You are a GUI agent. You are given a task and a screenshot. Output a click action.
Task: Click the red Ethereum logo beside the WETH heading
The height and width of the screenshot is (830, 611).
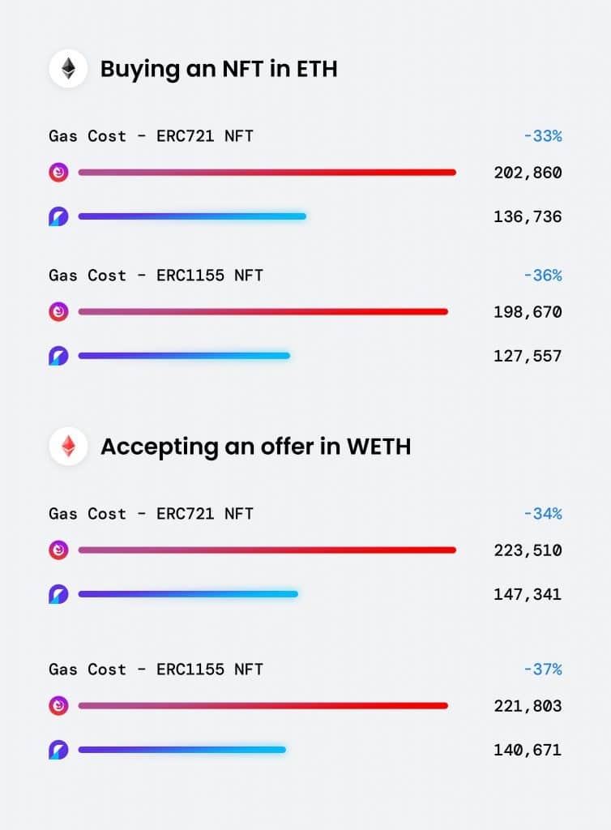point(68,447)
